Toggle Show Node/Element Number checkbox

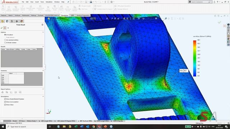click(5, 99)
